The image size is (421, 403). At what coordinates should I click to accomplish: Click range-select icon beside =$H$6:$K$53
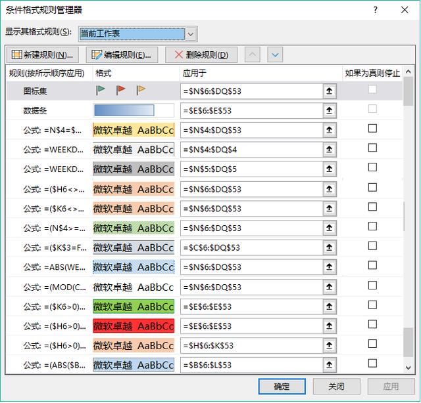tap(329, 345)
